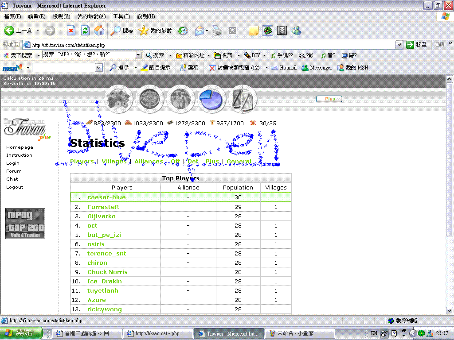Click the Forum link in the sidebar

click(x=14, y=171)
